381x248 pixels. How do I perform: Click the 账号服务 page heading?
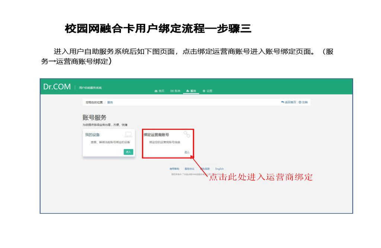94,118
